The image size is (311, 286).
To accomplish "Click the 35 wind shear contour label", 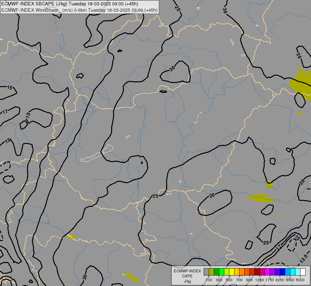I will coord(299,56).
